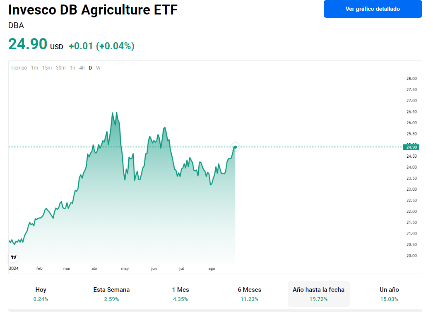Viewport: 433px width, 315px height.
Task: Show the Un año performance range
Action: [x=389, y=294]
